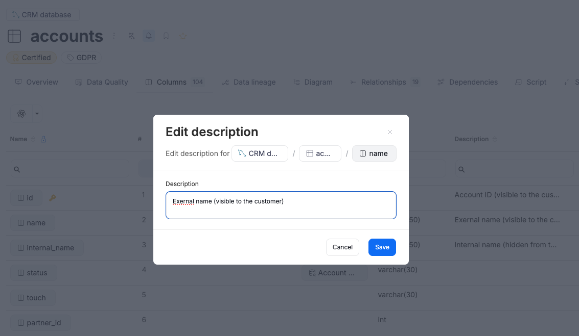The width and height of the screenshot is (579, 336).
Task: Close the Edit description dialog
Action: [390, 132]
